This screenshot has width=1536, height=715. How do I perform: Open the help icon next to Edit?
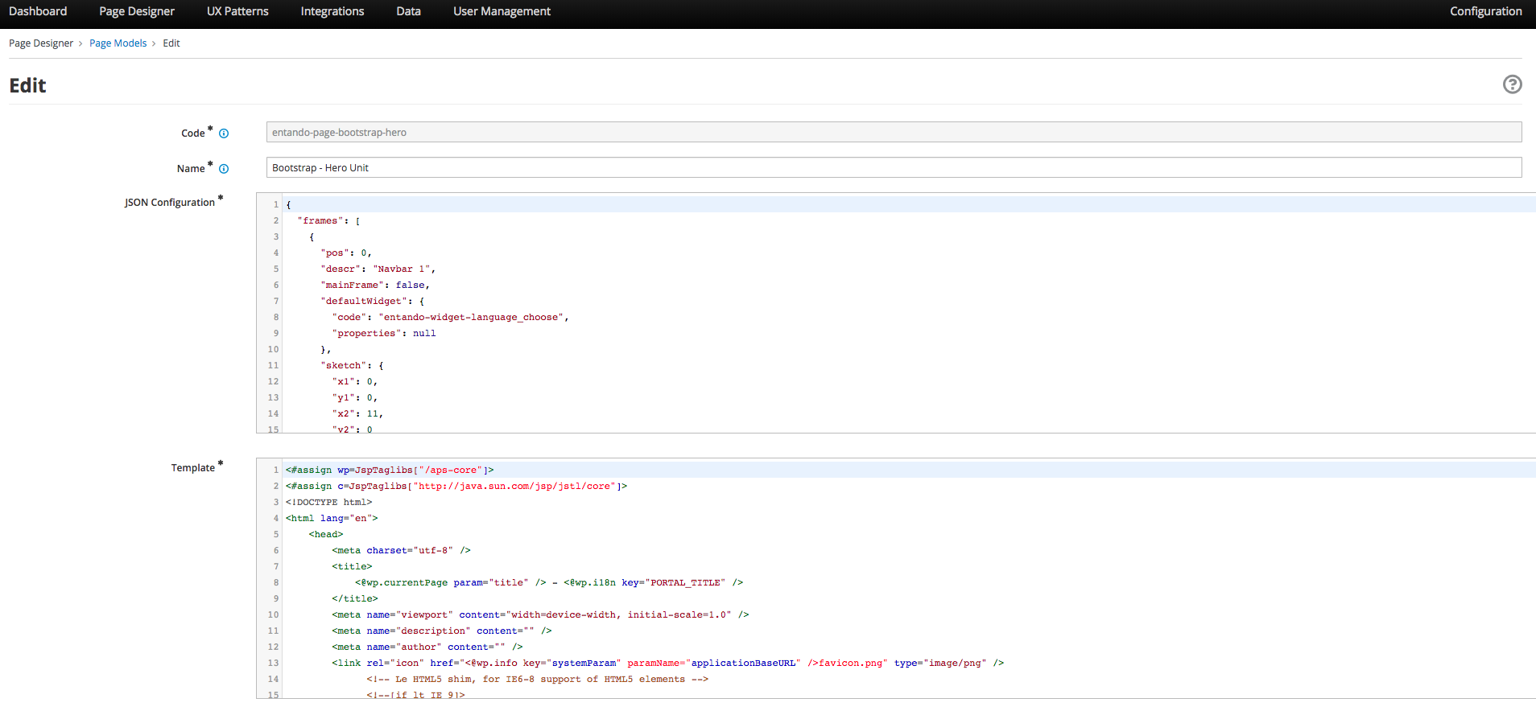tap(1512, 84)
